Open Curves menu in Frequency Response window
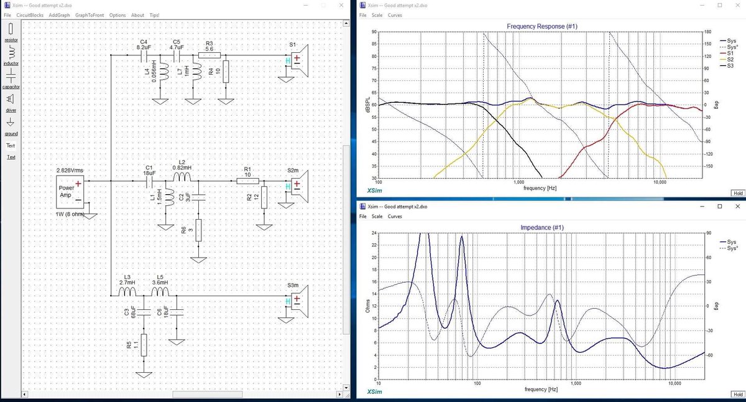The height and width of the screenshot is (402, 746). [x=395, y=14]
